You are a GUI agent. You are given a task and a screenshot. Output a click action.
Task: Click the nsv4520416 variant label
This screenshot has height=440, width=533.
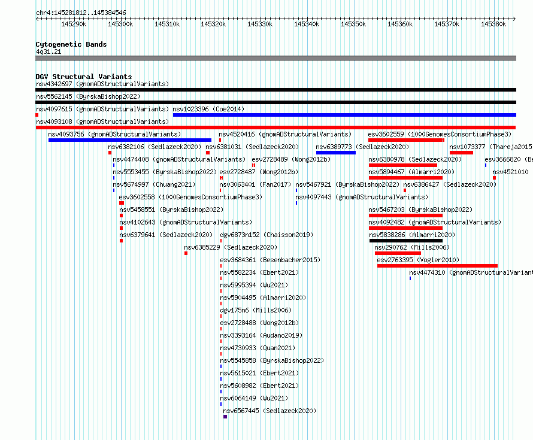(285, 134)
